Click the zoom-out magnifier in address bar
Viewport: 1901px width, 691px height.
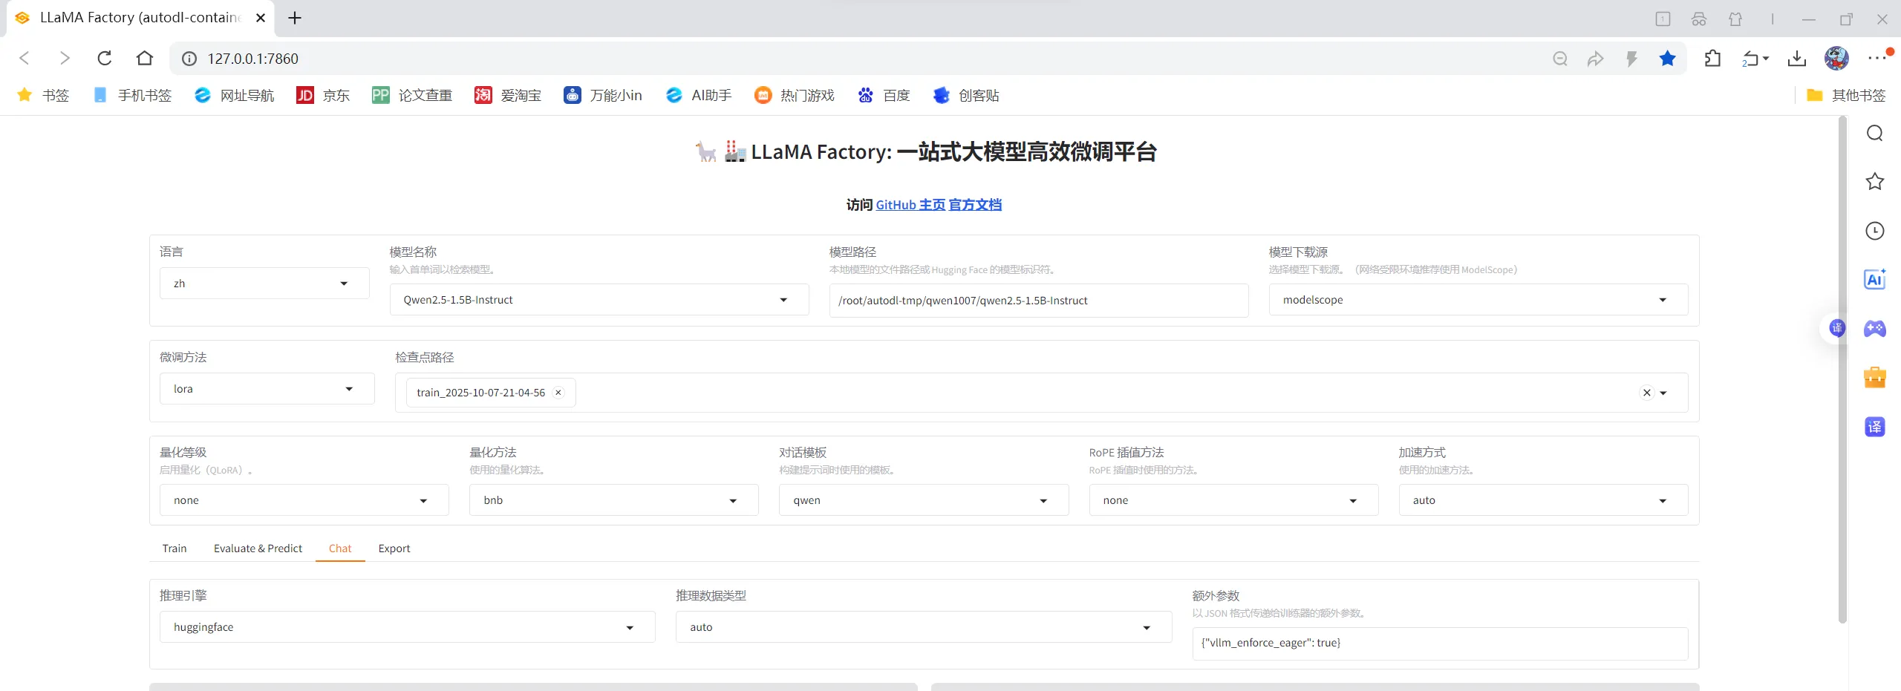[1560, 59]
